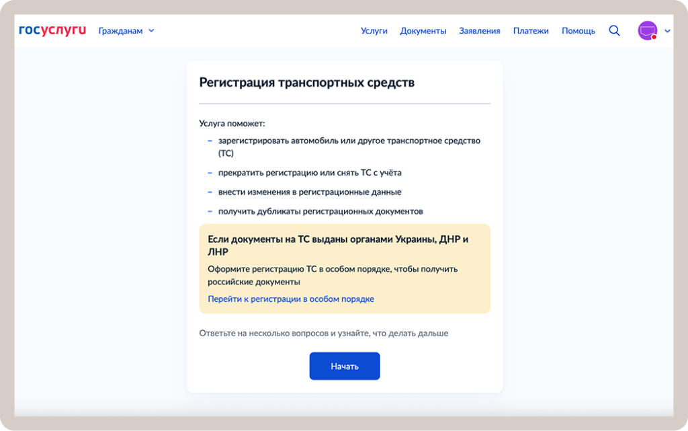
Task: Select Документы in the navigation
Action: [x=423, y=30]
